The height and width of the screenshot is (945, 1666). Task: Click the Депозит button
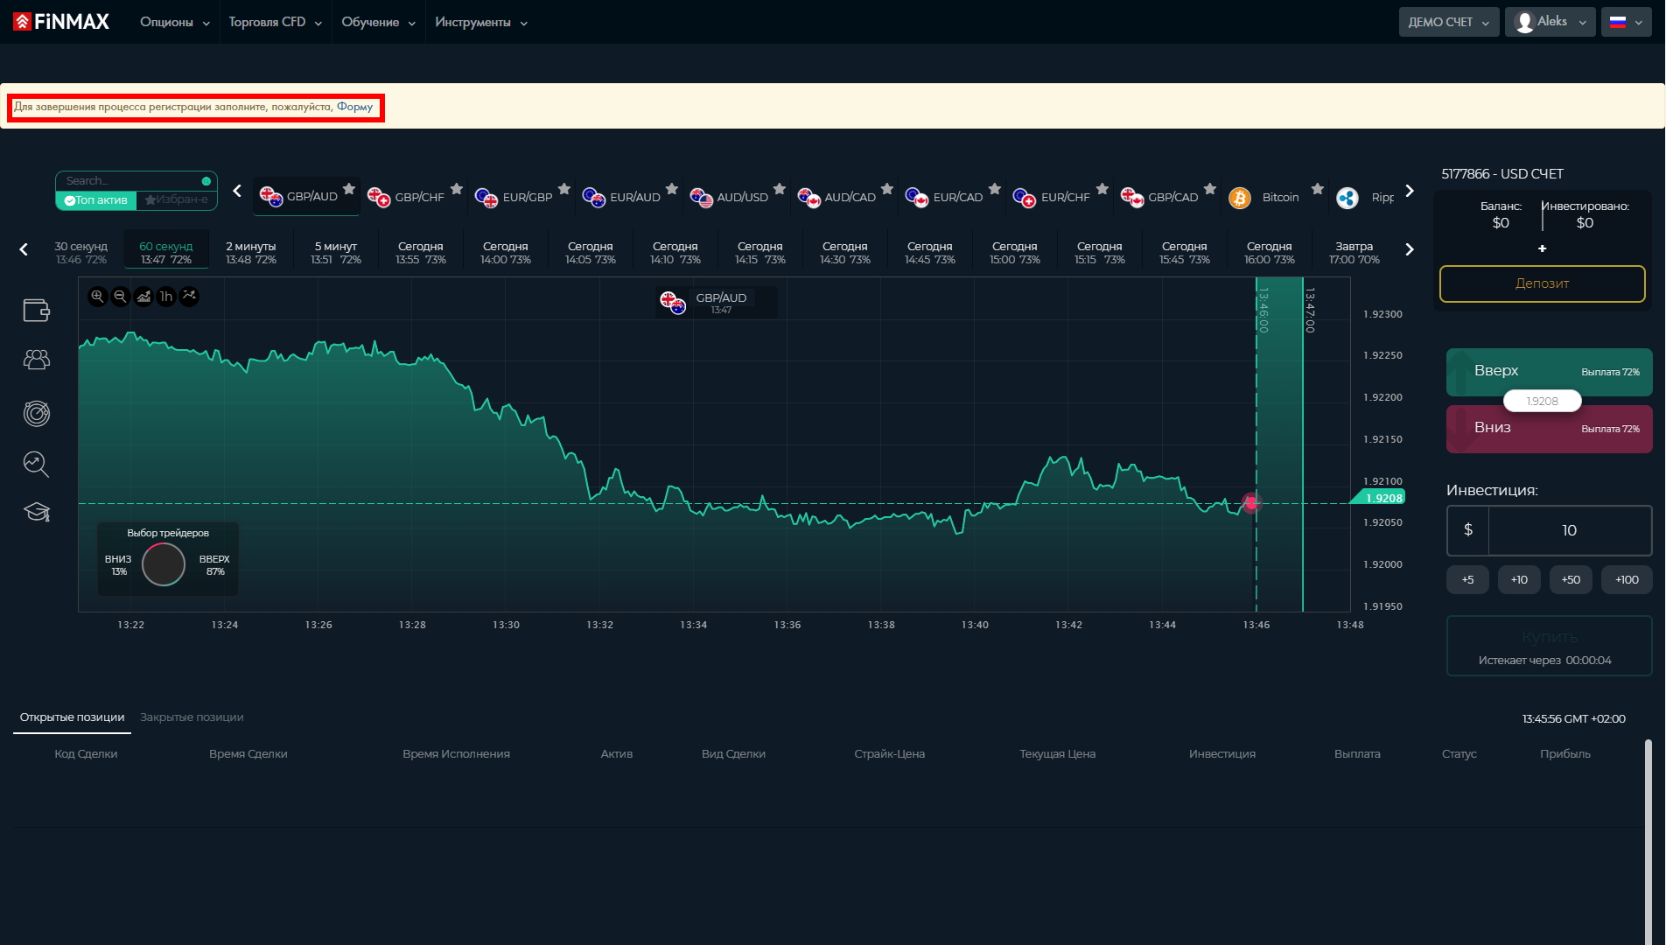(1542, 283)
